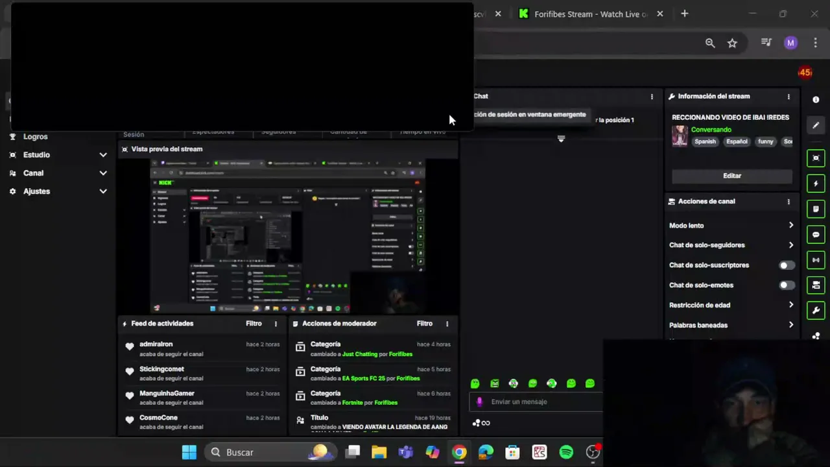830x467 pixels.
Task: Open Copilot from the taskbar
Action: tap(433, 452)
